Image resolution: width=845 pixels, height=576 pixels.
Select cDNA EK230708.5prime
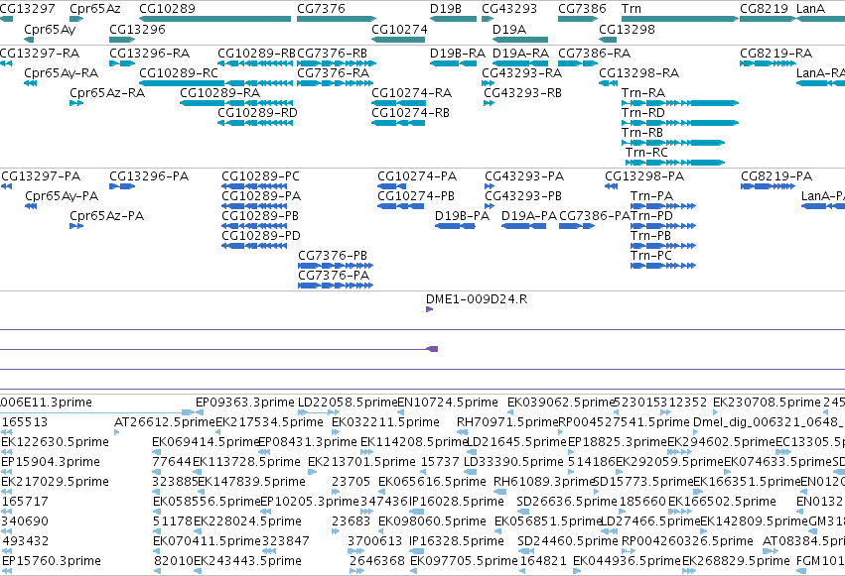(716, 412)
